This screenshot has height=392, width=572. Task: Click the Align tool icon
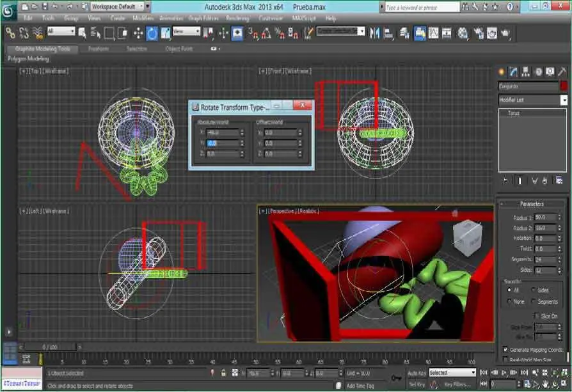pyautogui.click(x=388, y=33)
